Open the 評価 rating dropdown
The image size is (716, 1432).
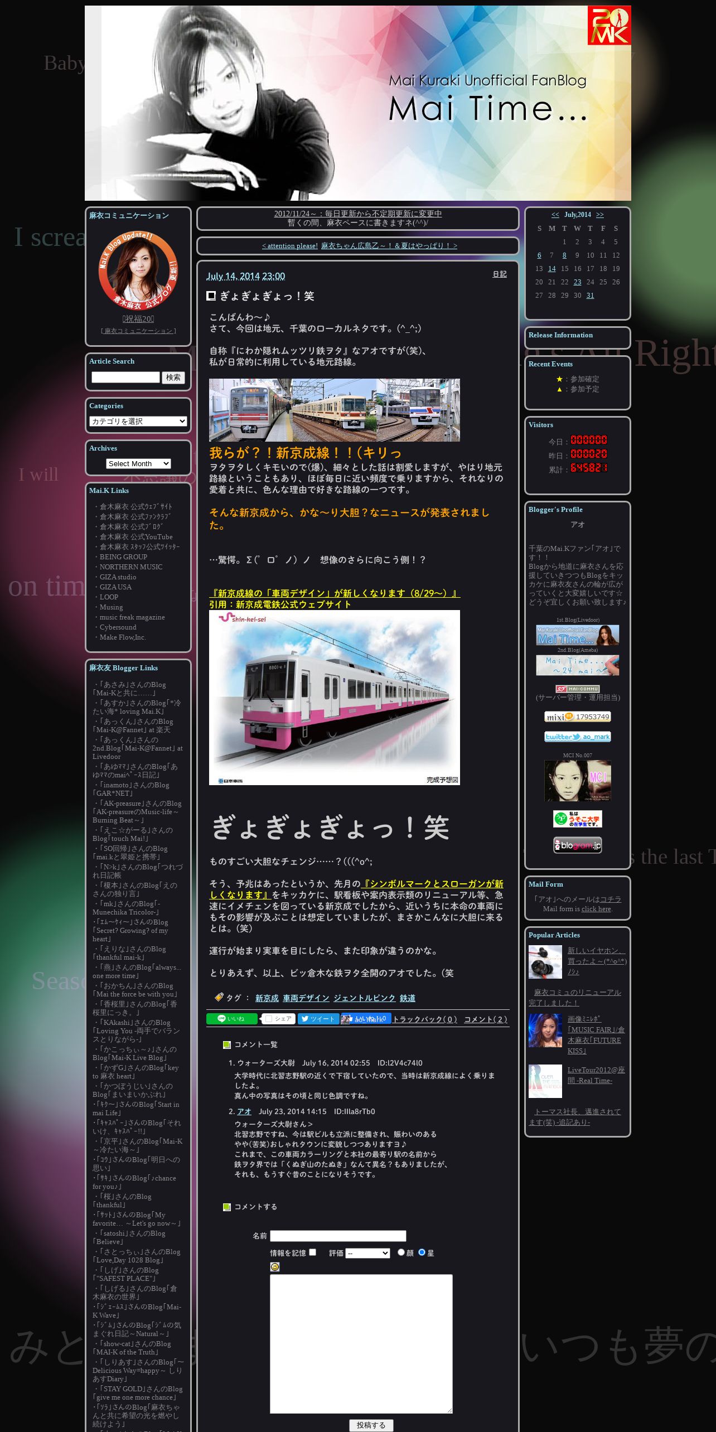click(x=367, y=1253)
